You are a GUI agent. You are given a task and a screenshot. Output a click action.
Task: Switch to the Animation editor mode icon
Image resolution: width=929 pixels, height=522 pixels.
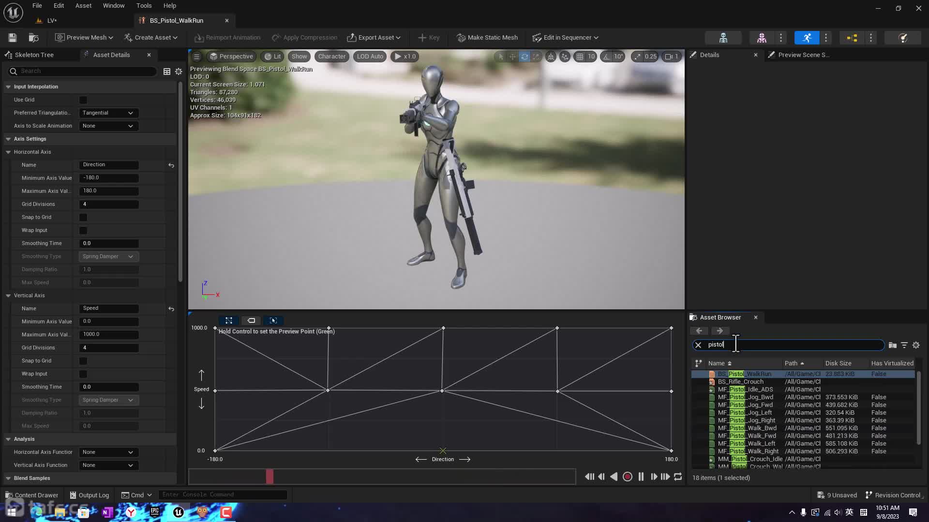[807, 38]
